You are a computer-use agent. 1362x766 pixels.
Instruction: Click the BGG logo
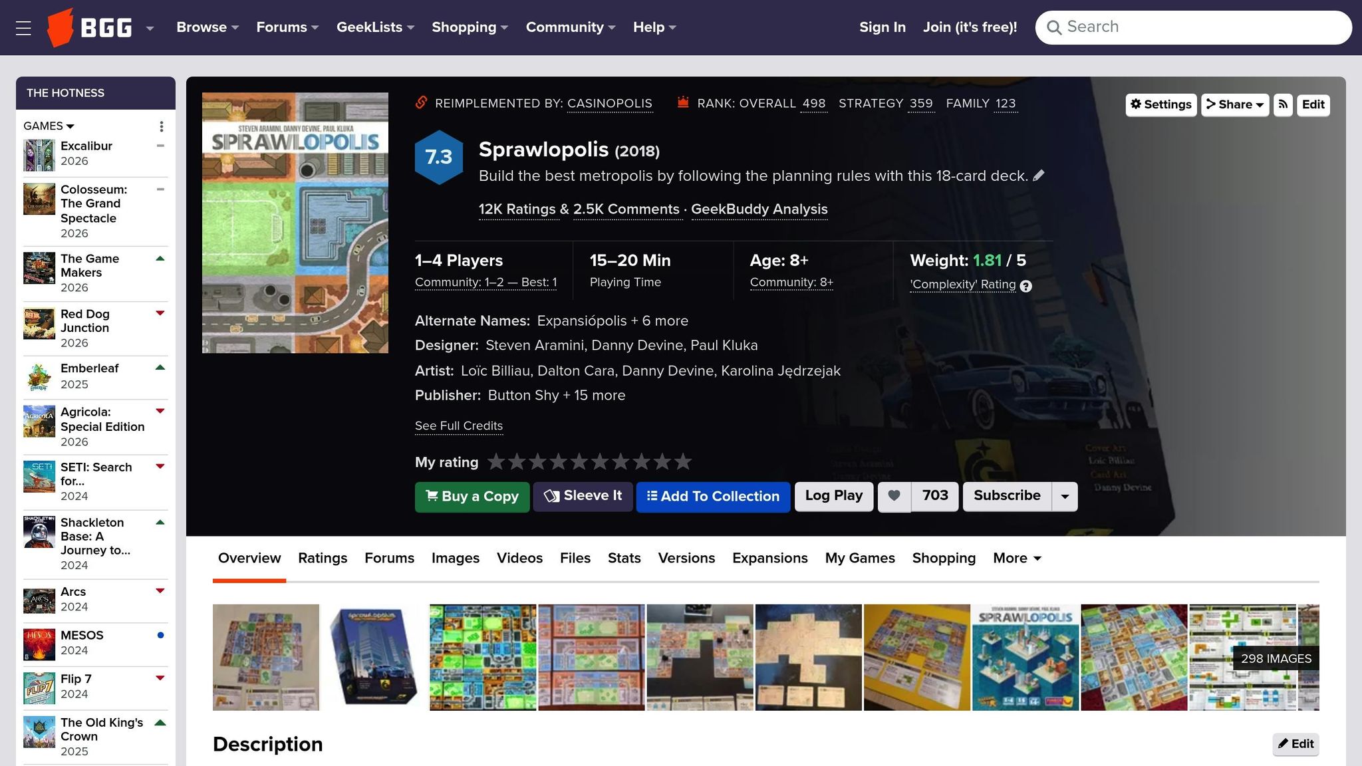pyautogui.click(x=90, y=27)
